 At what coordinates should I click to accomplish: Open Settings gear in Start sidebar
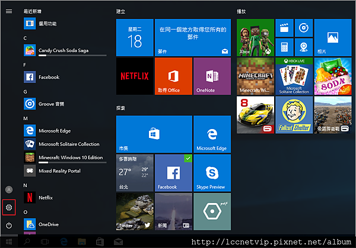click(9, 207)
